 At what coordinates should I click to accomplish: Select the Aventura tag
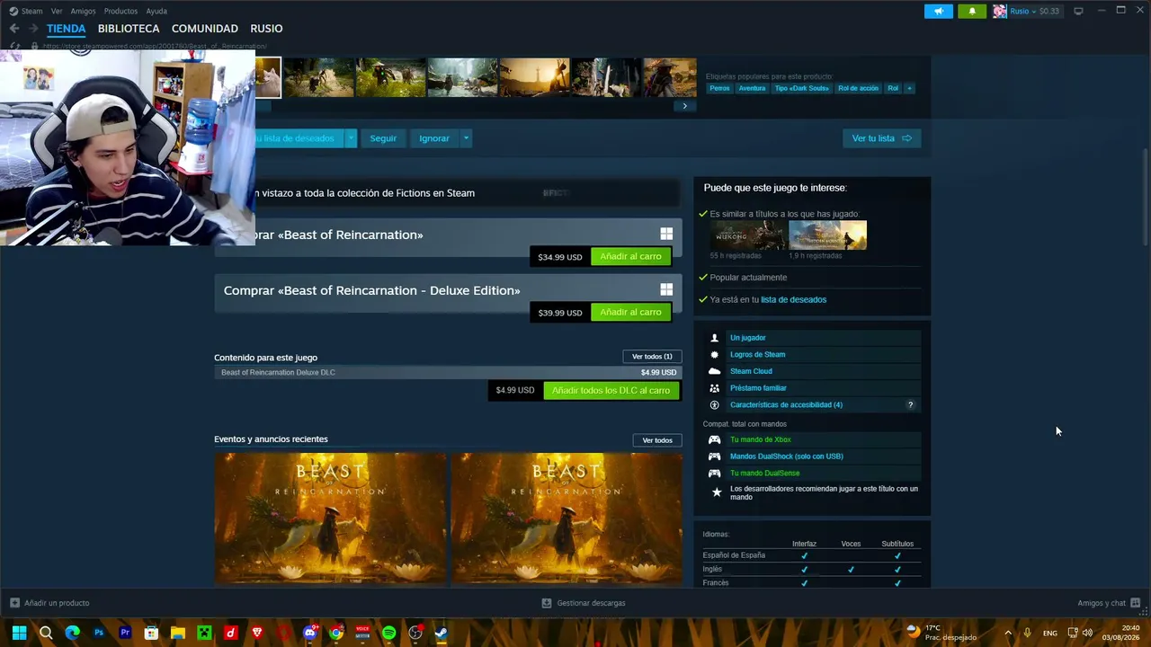coord(752,88)
